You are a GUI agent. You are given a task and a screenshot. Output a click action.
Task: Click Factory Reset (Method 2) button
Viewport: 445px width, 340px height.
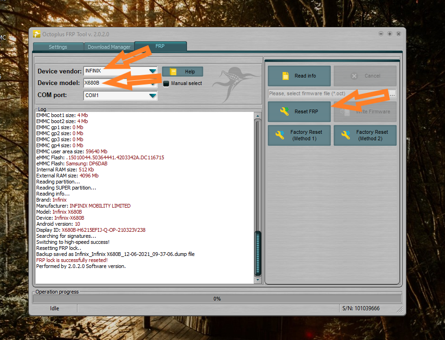coord(365,135)
